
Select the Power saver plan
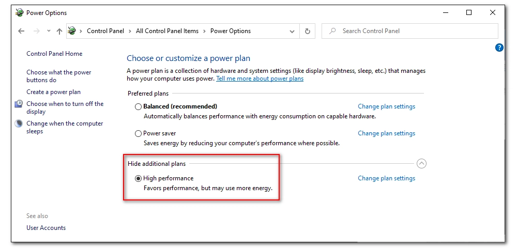pyautogui.click(x=138, y=133)
